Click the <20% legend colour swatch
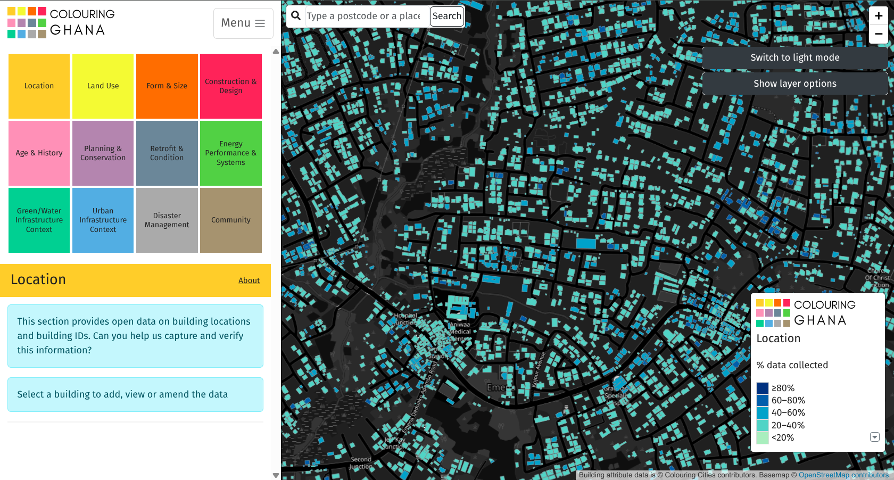This screenshot has height=480, width=894. click(763, 437)
